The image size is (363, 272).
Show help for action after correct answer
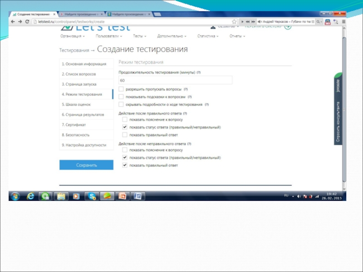(185, 114)
